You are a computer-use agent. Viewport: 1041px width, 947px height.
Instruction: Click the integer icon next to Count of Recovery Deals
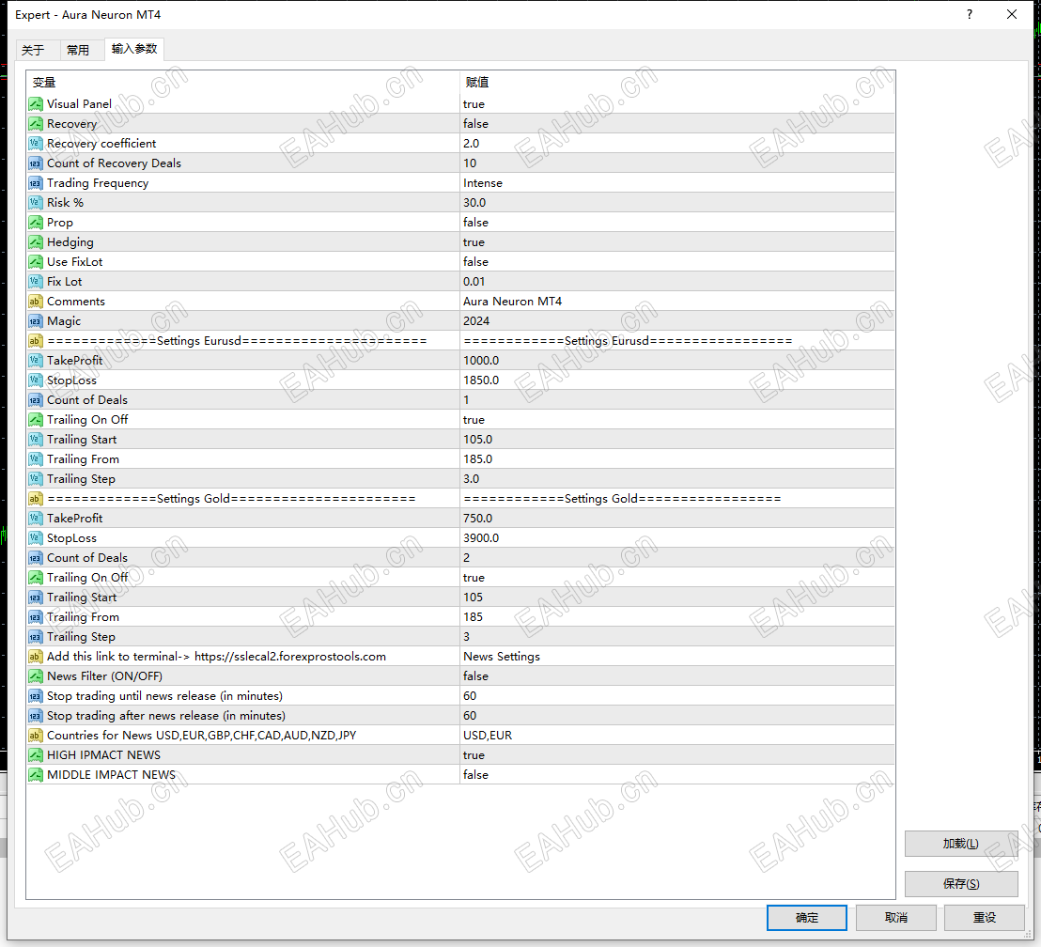(x=36, y=163)
